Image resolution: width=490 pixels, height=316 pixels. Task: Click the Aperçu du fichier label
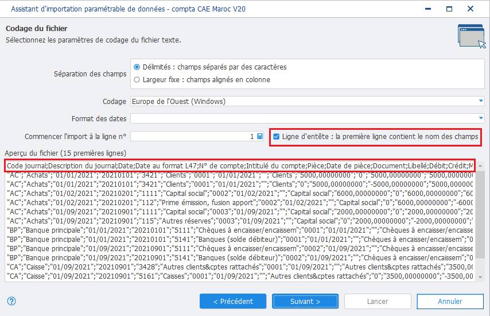tap(65, 153)
